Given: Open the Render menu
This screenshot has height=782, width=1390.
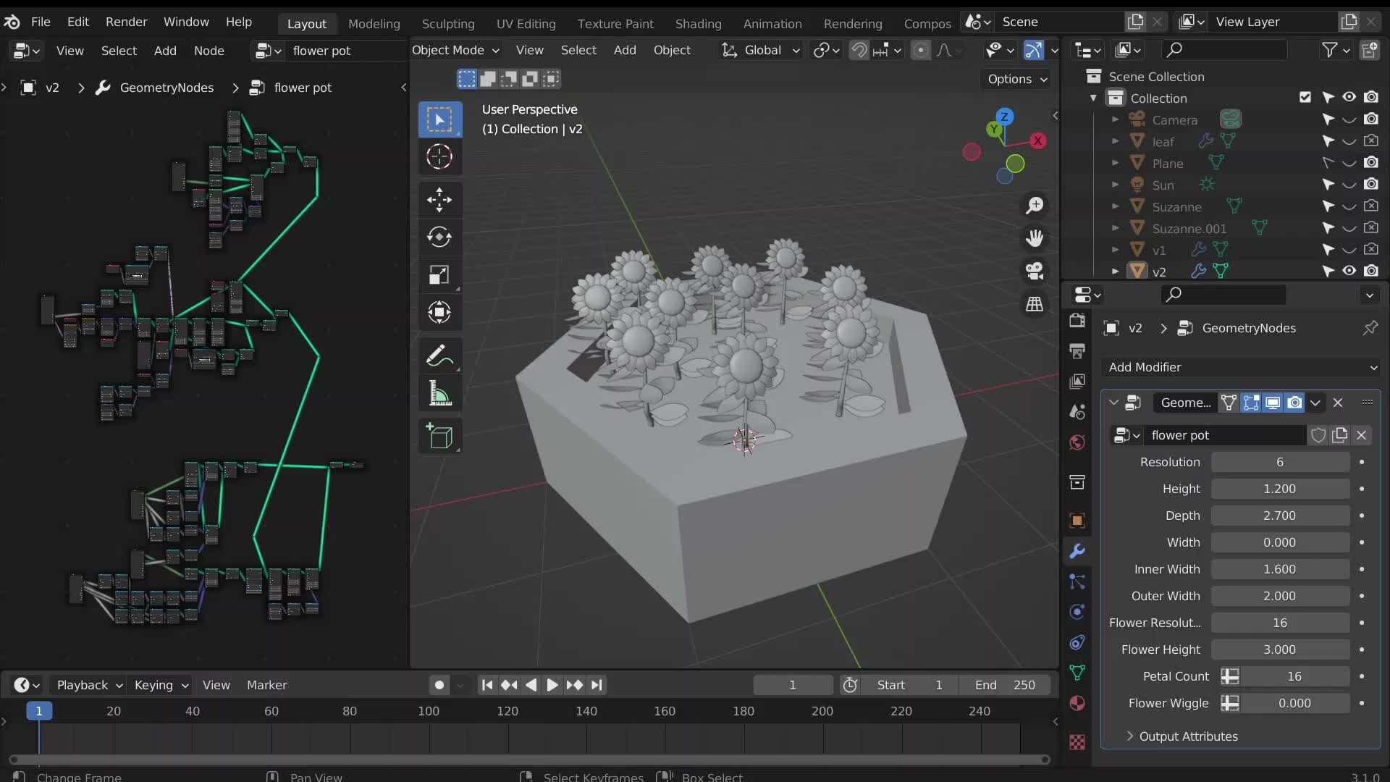Looking at the screenshot, I should point(126,22).
